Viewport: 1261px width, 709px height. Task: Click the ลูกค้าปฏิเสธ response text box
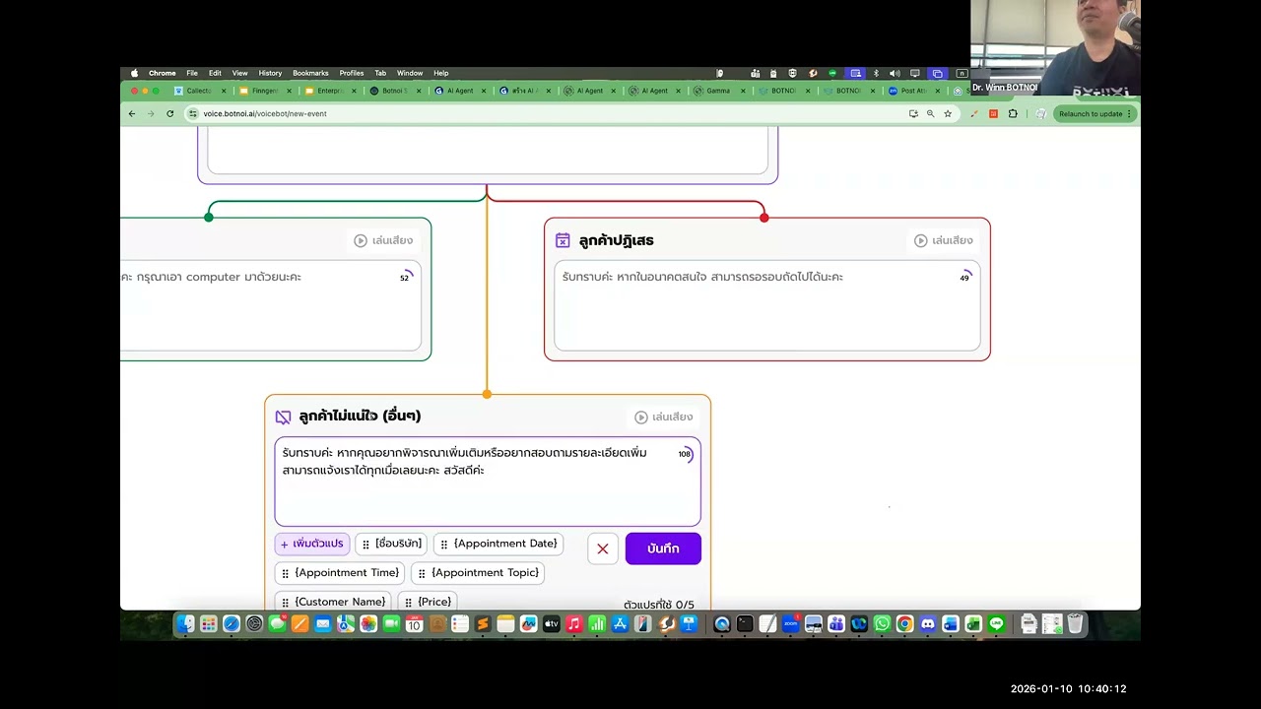767,305
